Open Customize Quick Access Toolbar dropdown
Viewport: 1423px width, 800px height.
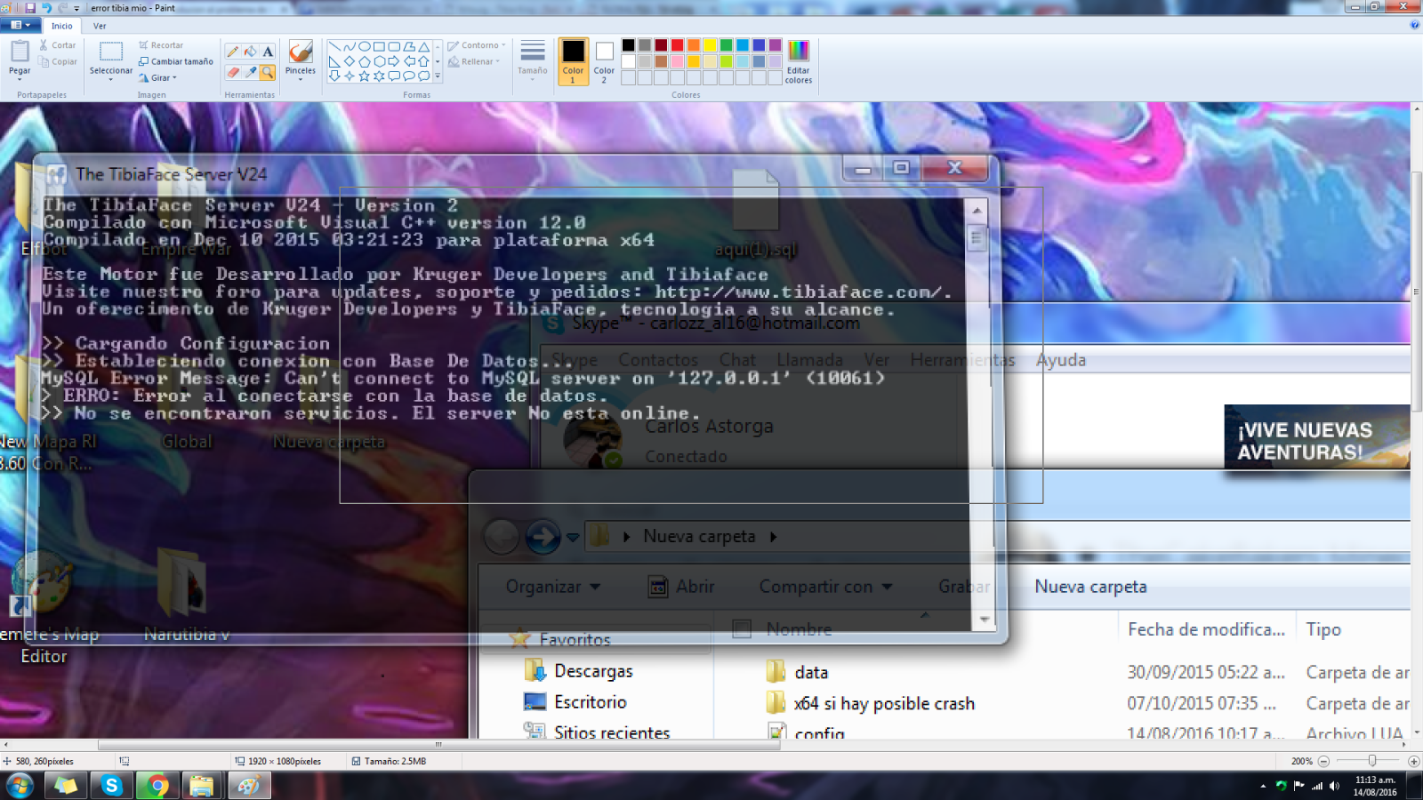pos(76,8)
